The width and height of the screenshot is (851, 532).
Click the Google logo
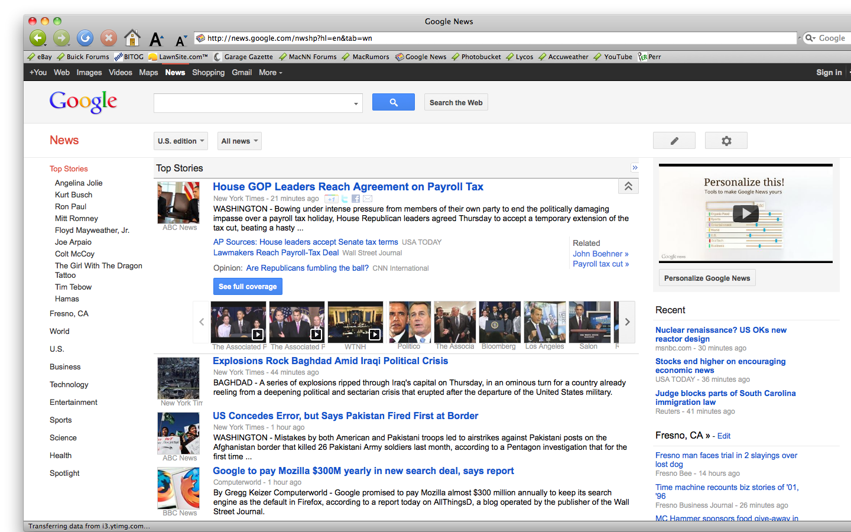(x=83, y=102)
